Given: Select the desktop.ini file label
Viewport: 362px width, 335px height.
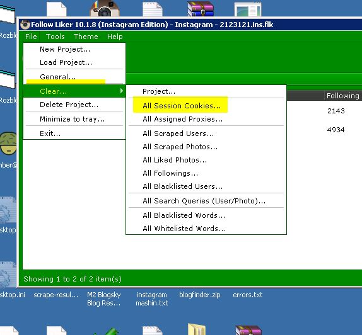Looking at the screenshot, I should pyautogui.click(x=13, y=295).
